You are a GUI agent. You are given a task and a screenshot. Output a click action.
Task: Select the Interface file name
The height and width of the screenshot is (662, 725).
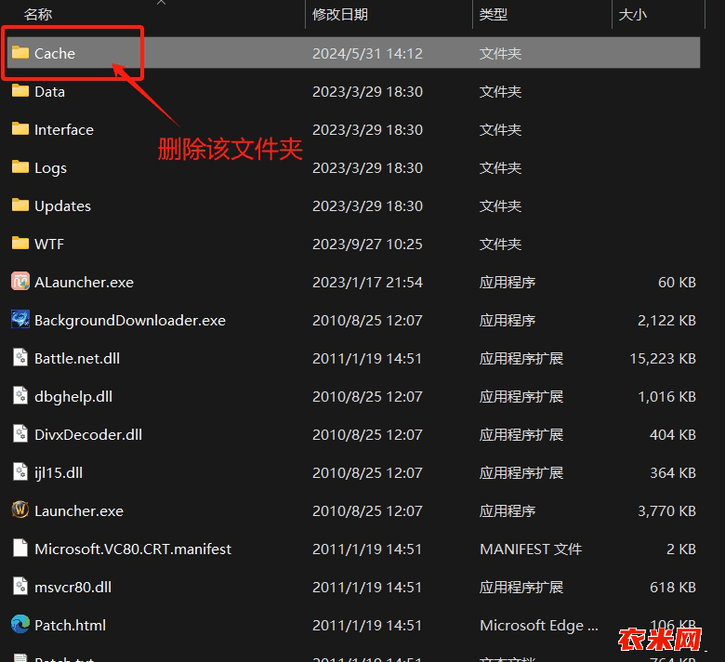pyautogui.click(x=64, y=129)
